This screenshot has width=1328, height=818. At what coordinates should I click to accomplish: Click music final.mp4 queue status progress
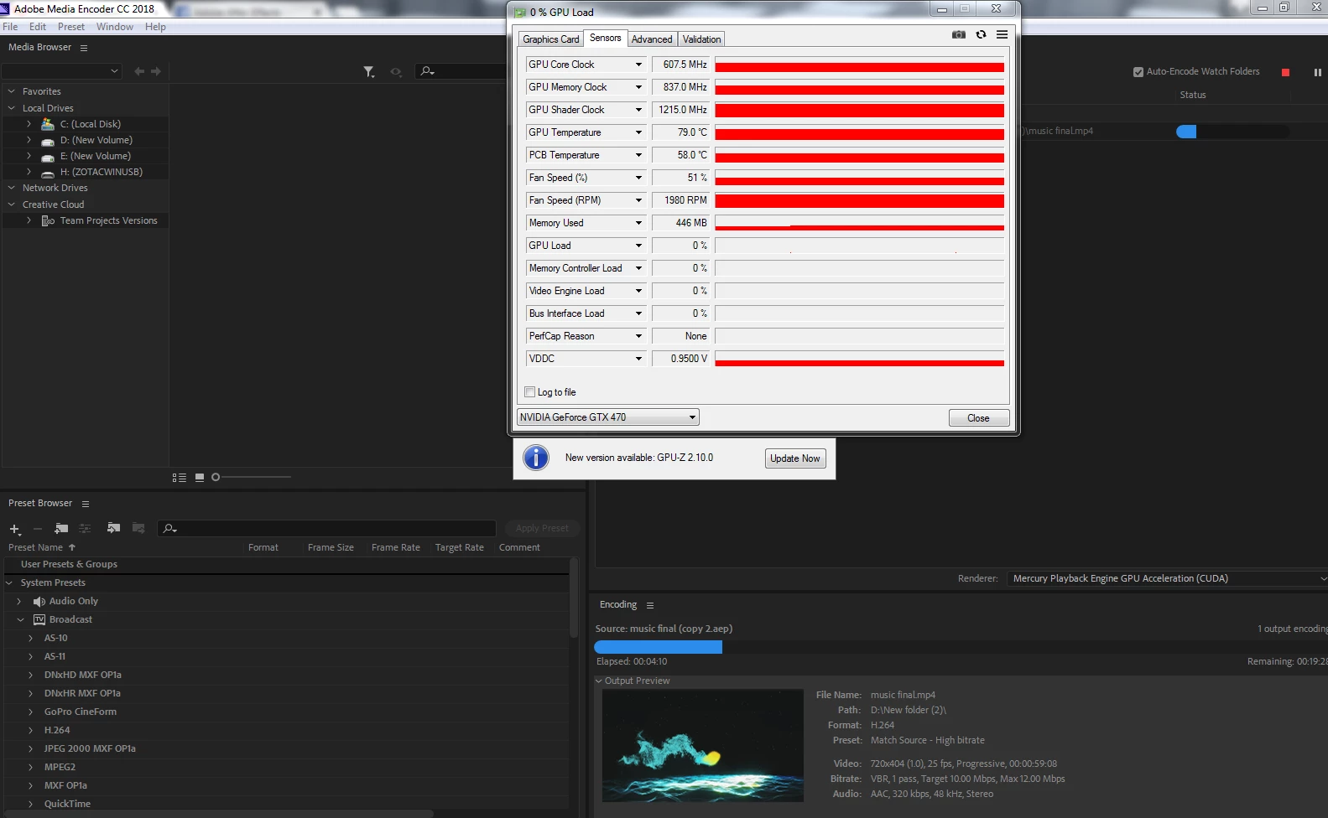tap(1232, 132)
